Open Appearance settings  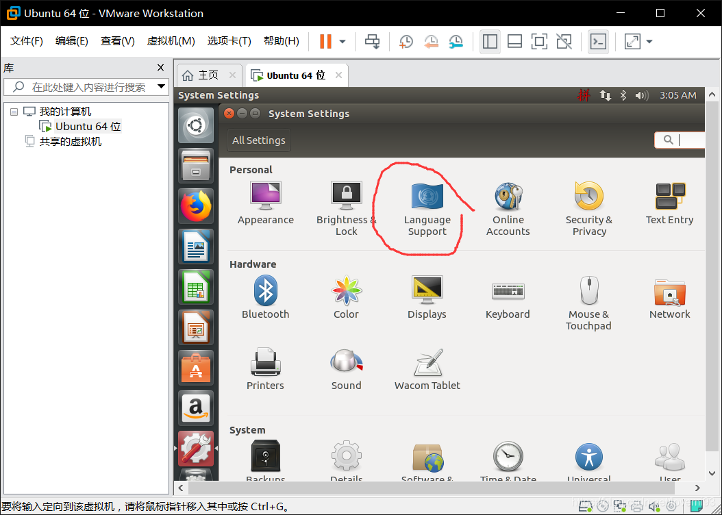point(266,203)
